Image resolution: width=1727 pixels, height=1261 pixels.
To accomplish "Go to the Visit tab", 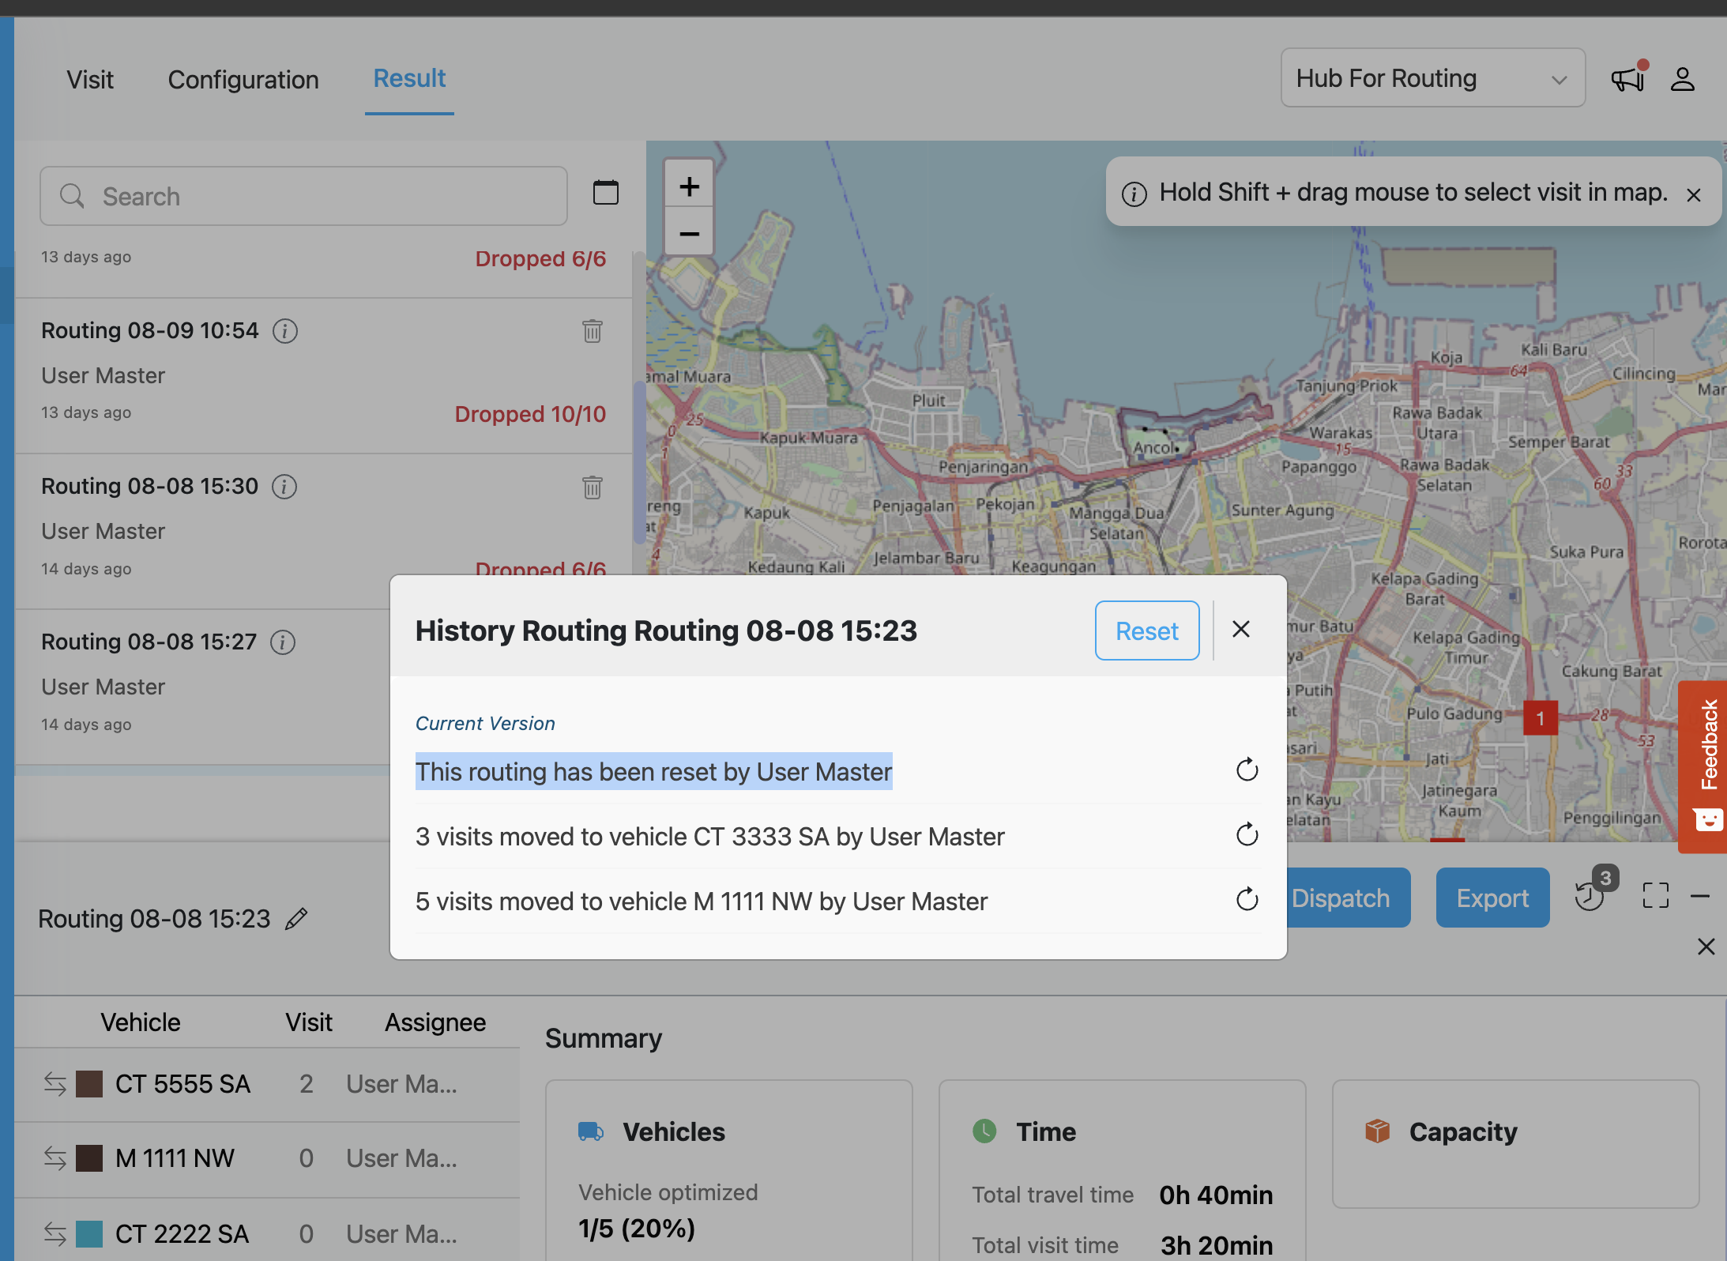I will coord(90,79).
